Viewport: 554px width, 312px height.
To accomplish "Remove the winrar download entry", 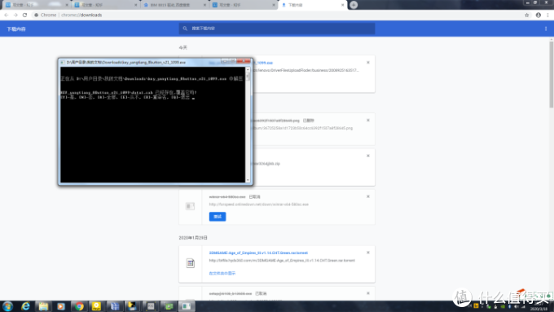I will click(x=367, y=196).
